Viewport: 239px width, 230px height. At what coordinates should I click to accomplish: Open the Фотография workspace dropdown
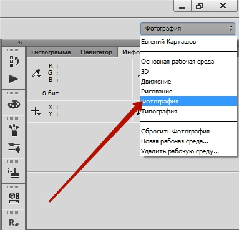click(188, 29)
